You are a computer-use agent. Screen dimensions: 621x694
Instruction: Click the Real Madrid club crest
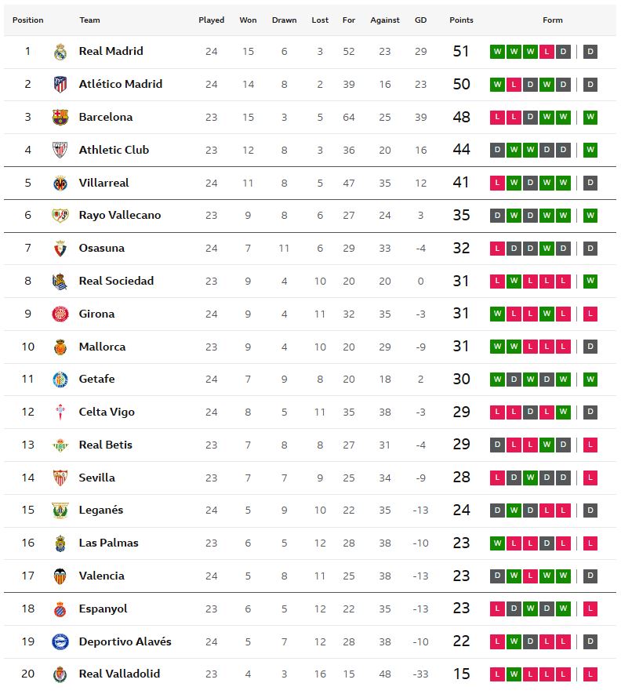(60, 52)
